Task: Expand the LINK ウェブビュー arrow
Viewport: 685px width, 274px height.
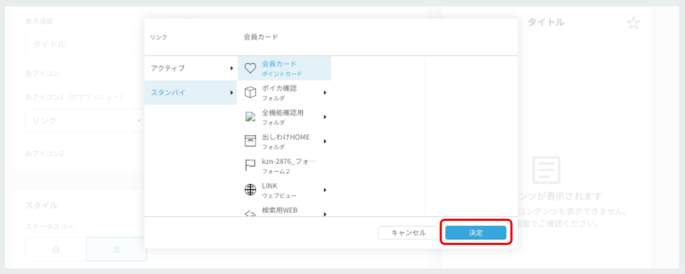Action: [325, 190]
